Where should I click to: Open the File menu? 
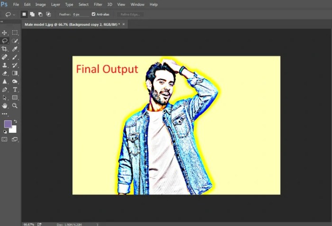[x=16, y=4]
